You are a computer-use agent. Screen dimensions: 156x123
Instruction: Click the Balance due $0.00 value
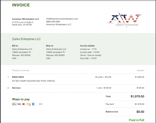coord(140,112)
